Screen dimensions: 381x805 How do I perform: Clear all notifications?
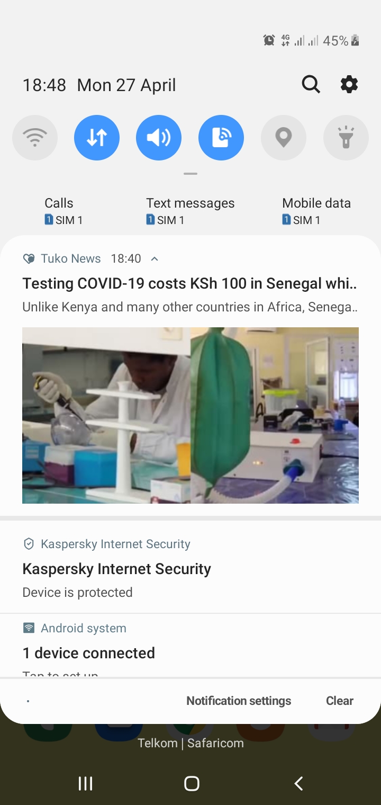pyautogui.click(x=340, y=701)
